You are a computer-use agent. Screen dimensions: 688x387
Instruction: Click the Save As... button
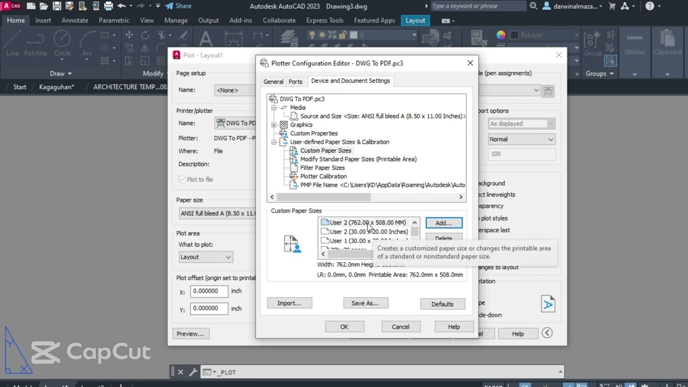click(365, 303)
